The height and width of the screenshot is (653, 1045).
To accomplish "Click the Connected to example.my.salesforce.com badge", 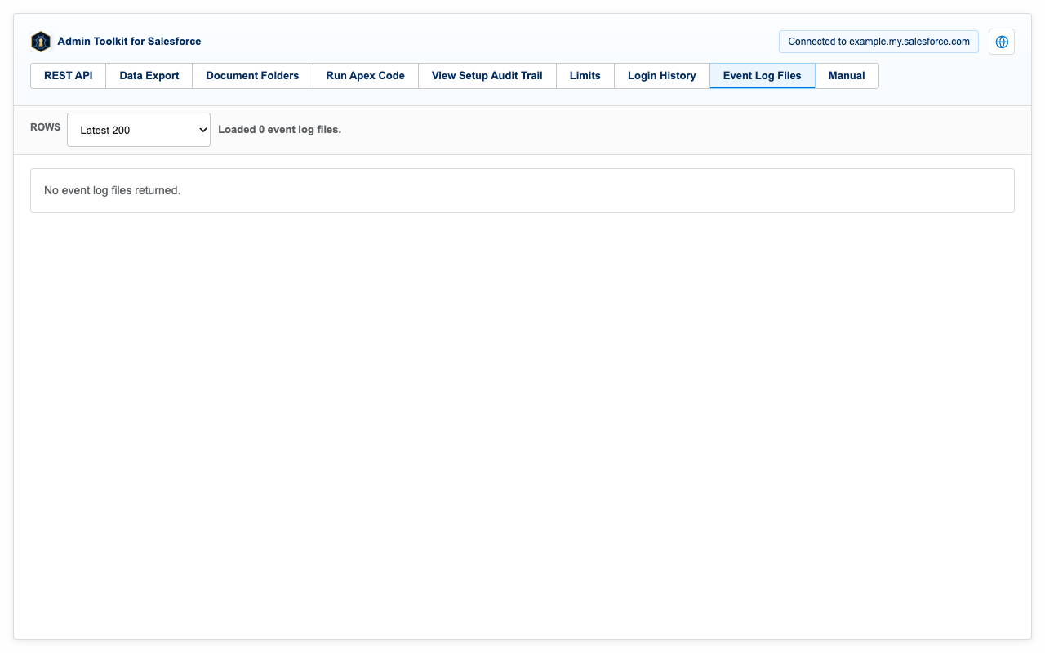I will [x=878, y=42].
